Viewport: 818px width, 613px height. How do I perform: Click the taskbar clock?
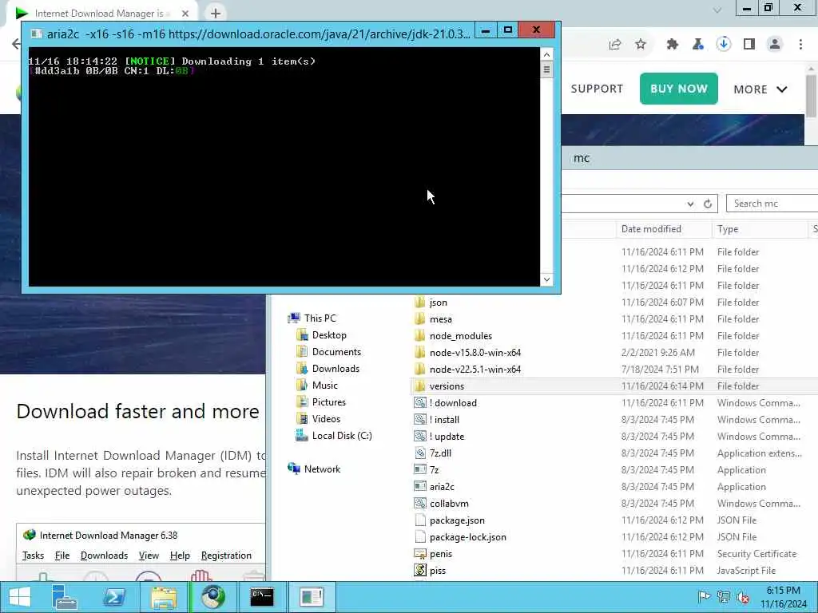point(783,597)
